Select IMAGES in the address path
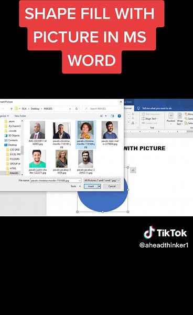 pyautogui.click(x=48, y=109)
